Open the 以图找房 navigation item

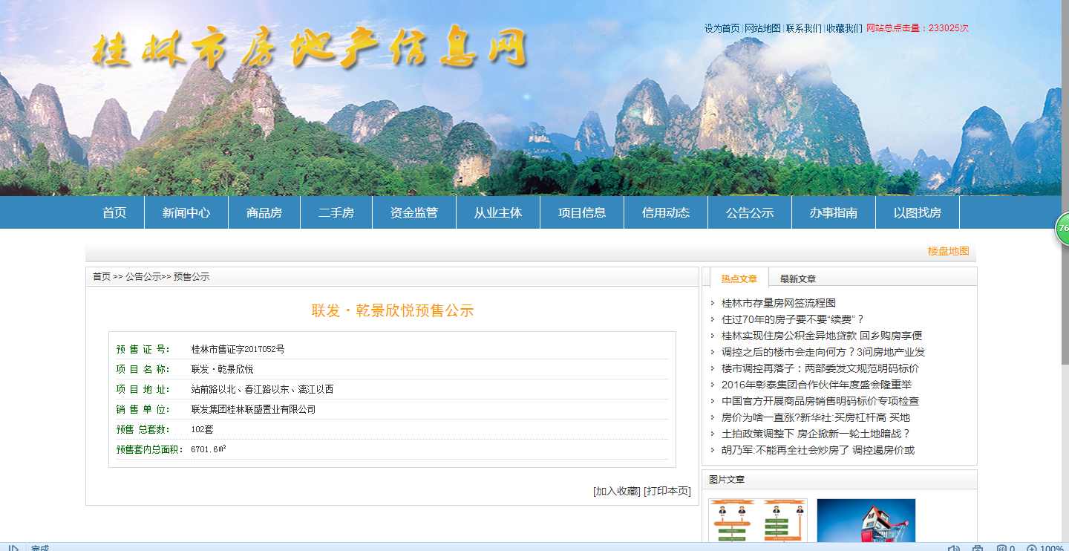coord(917,213)
